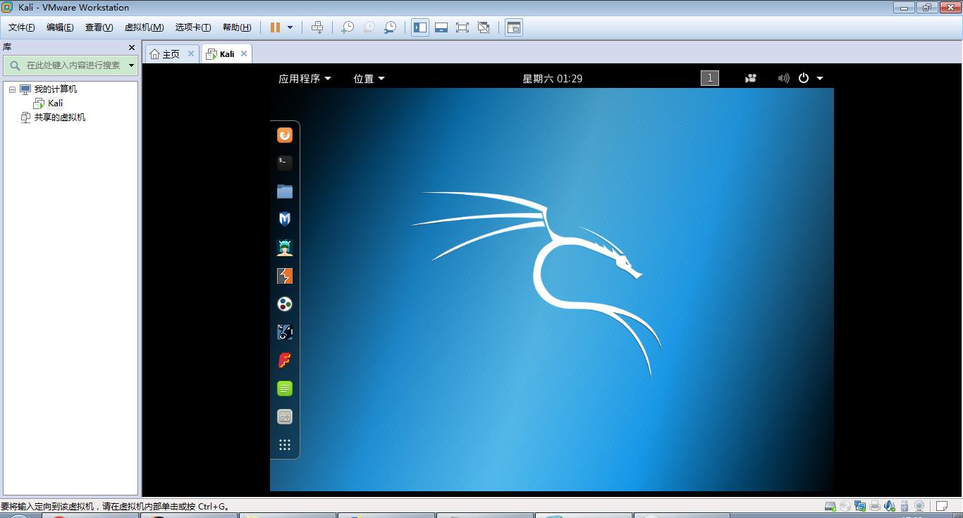Close the 库 library panel

tap(131, 47)
